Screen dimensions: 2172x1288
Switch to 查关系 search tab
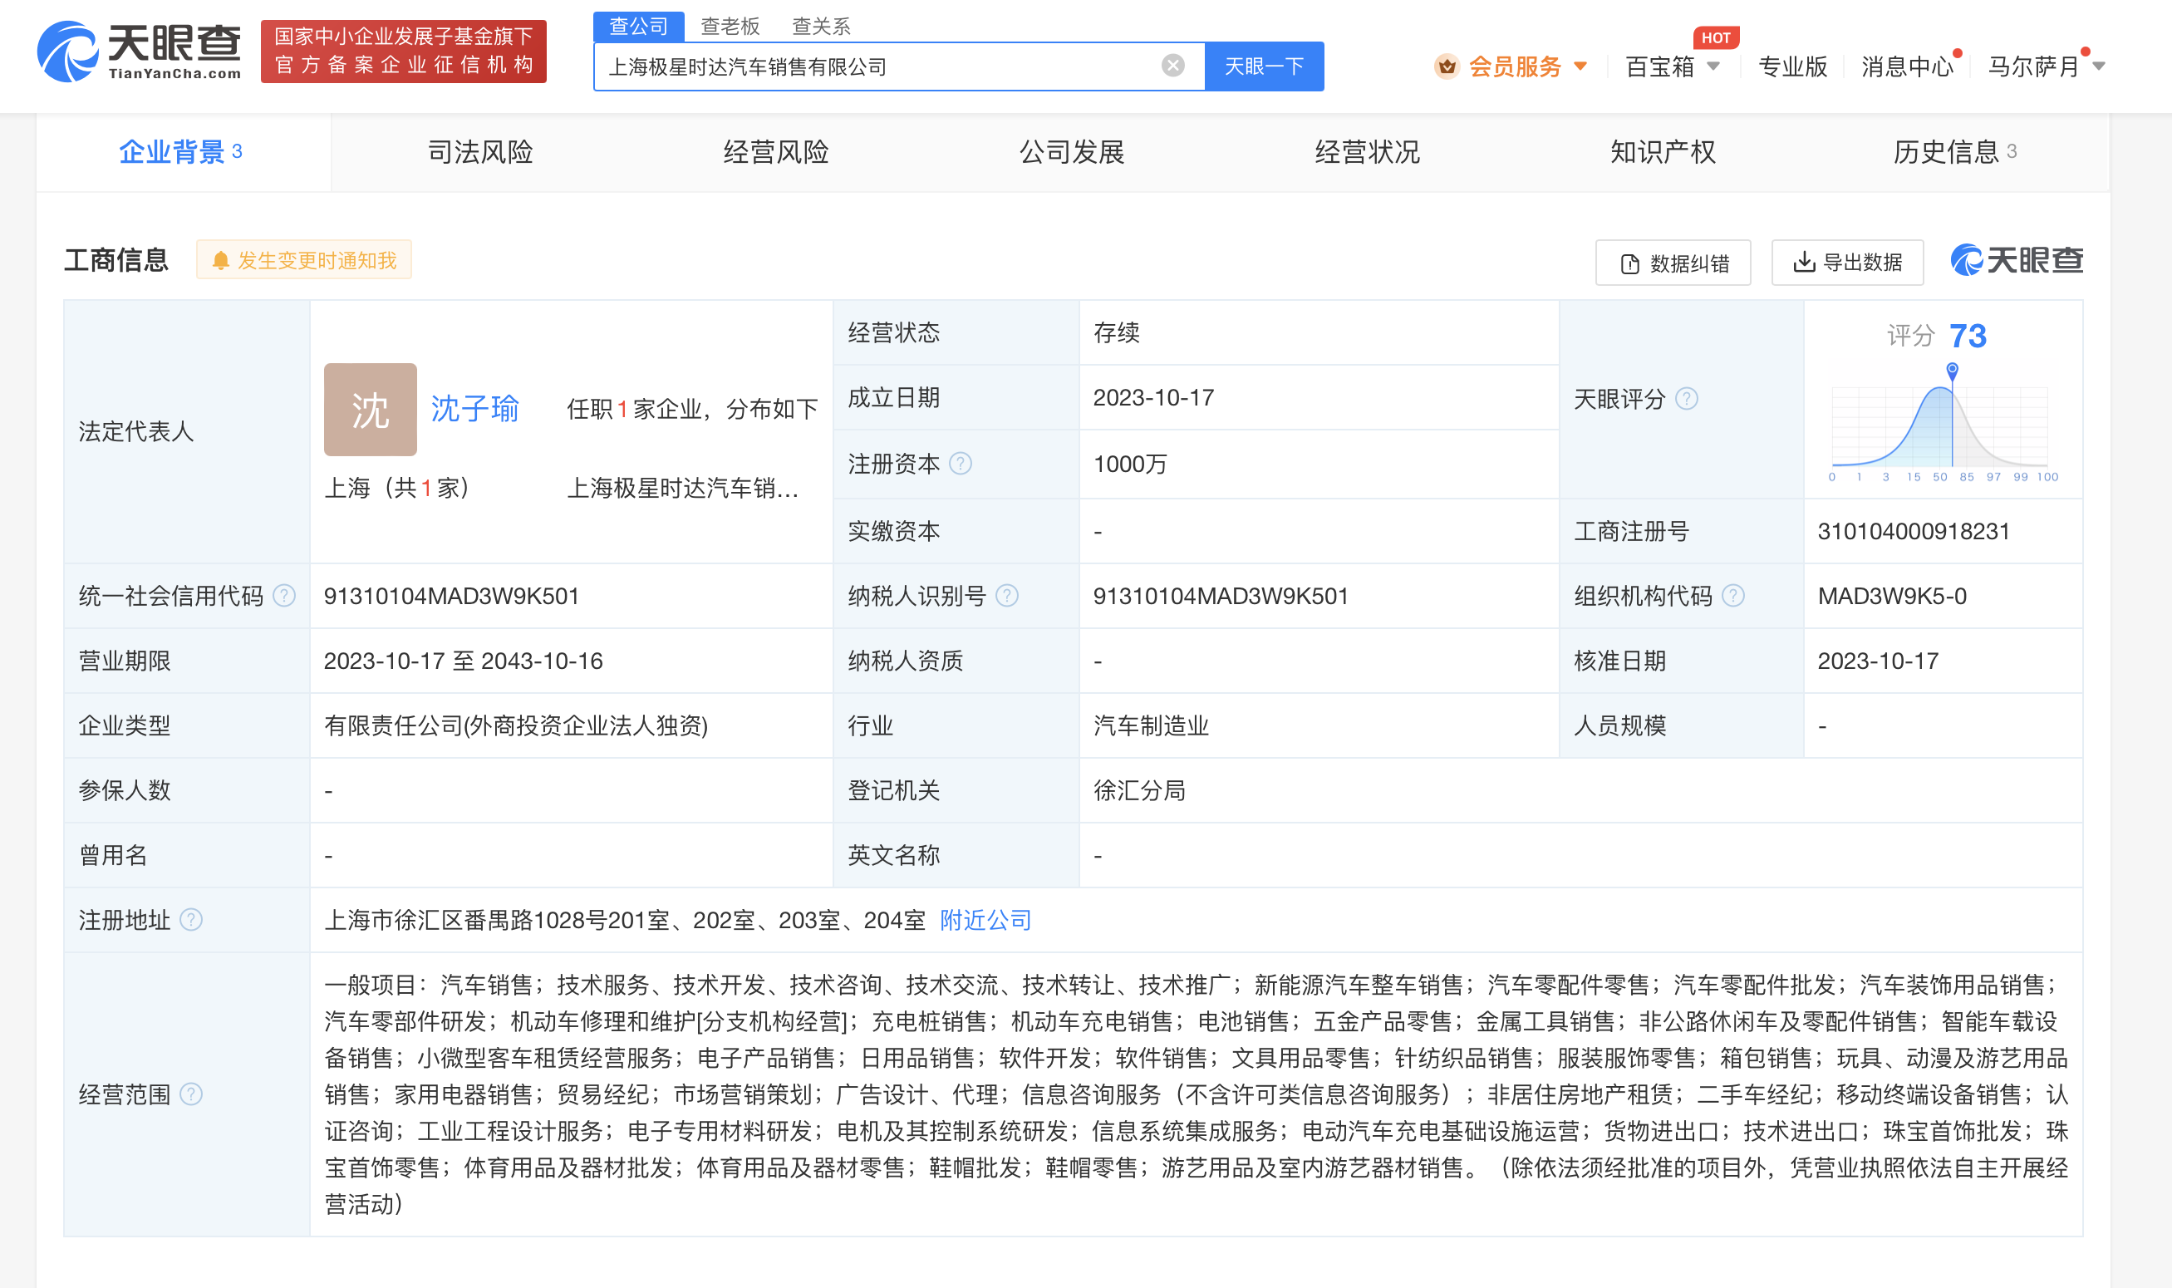[x=821, y=26]
